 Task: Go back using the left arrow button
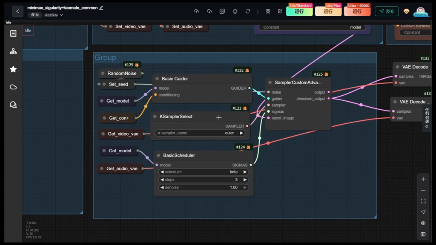tap(17, 11)
